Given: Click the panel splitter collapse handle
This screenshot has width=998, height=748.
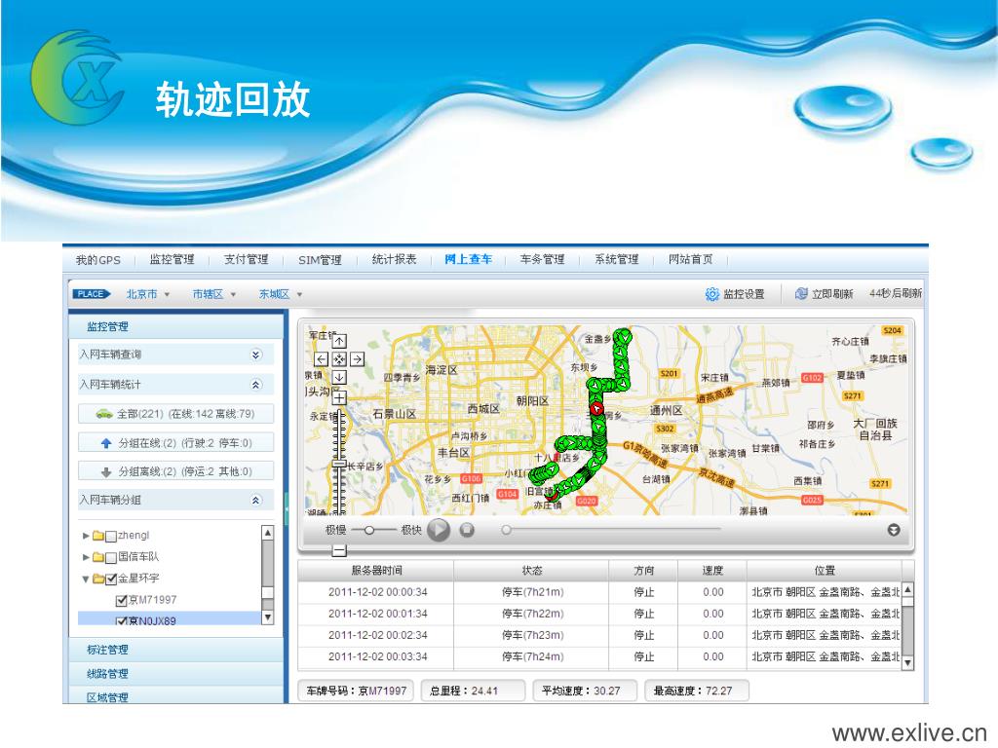Looking at the screenshot, I should (287, 506).
